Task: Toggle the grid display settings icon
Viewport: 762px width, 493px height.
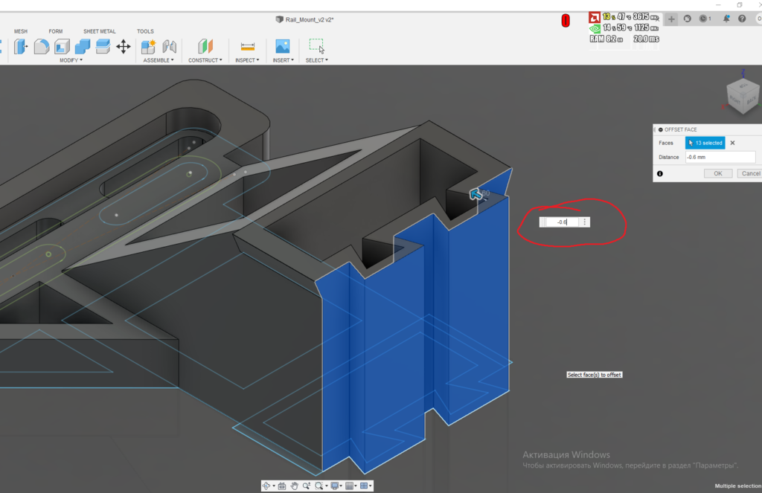Action: coord(350,485)
